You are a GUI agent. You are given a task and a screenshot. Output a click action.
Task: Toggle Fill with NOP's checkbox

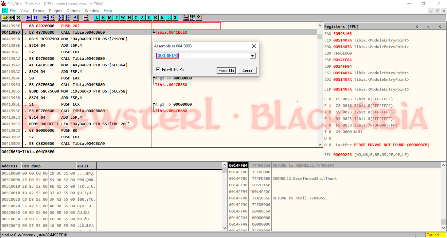[159, 70]
